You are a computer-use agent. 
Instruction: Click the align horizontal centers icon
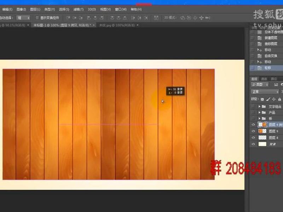point(95,18)
